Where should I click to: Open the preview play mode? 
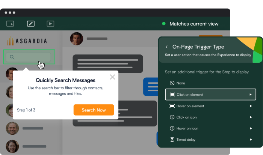[50, 24]
